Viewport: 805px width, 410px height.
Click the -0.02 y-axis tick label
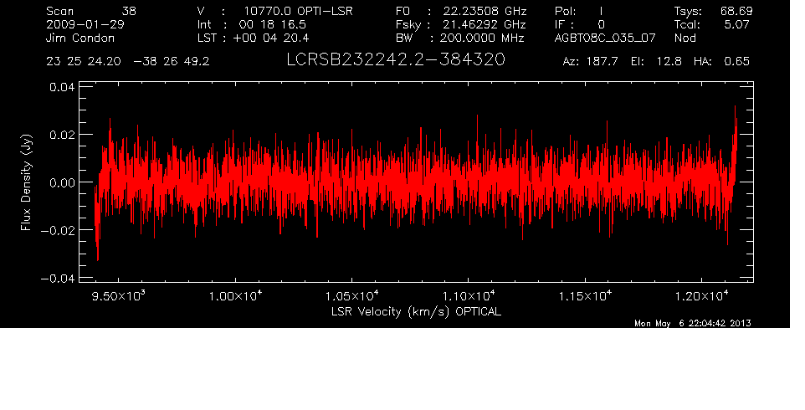58,230
